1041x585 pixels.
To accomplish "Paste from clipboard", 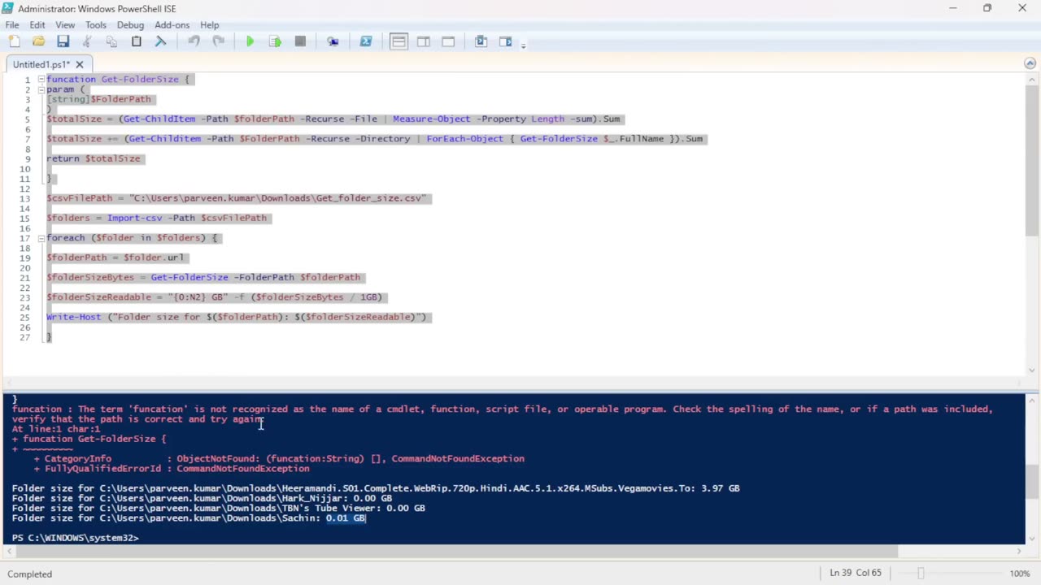I will coord(136,41).
